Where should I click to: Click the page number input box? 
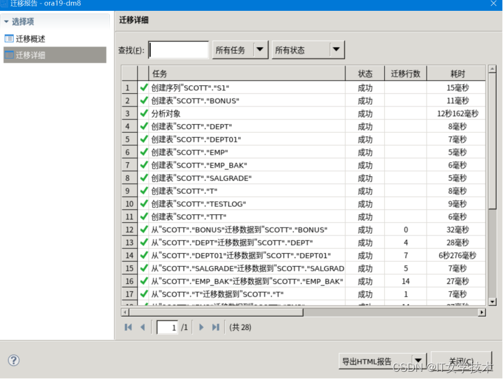coord(166,327)
